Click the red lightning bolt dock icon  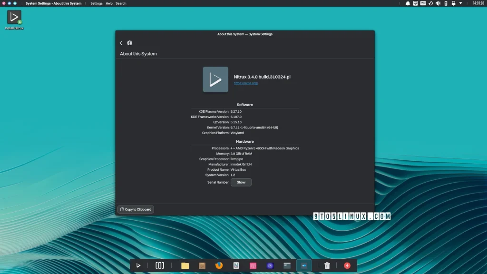[347, 265]
